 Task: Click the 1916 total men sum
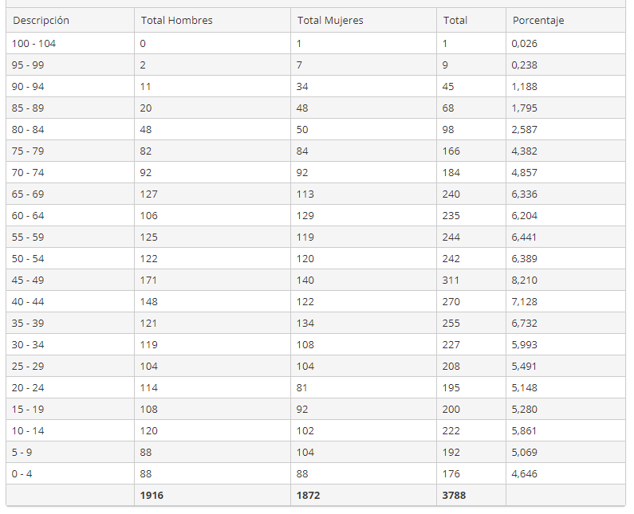[x=152, y=496]
